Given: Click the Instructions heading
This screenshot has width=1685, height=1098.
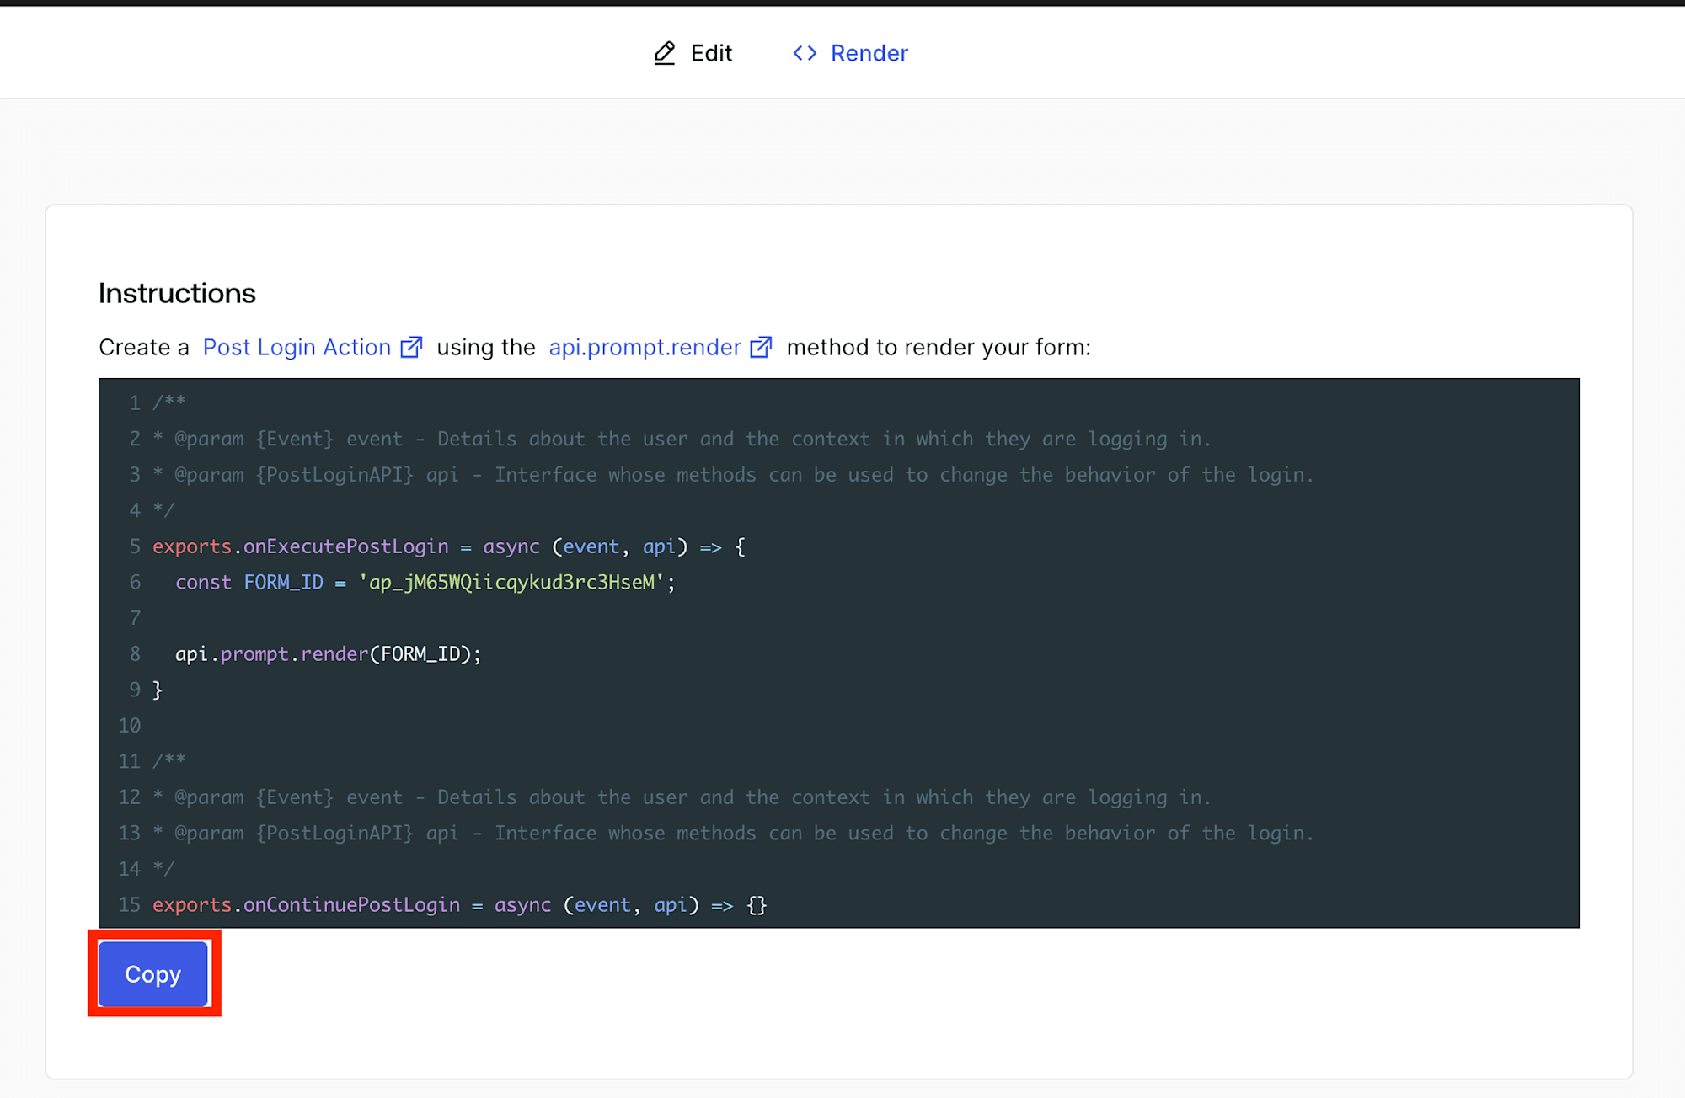Looking at the screenshot, I should click(177, 293).
